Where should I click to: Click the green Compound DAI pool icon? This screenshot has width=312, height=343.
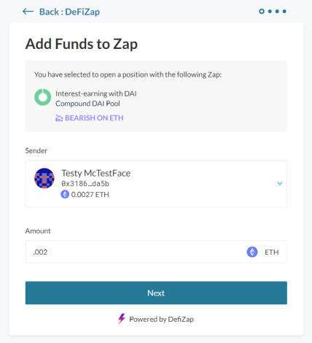pos(43,97)
